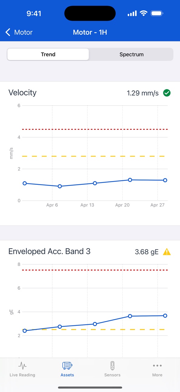This screenshot has height=392, width=180.
Task: Tap the latest Enveloped Acc. data point
Action: pyautogui.click(x=165, y=316)
